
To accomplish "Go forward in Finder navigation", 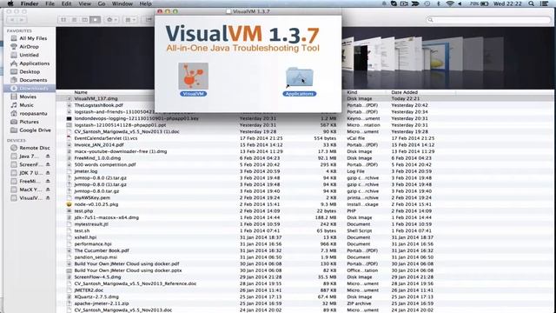I will 22,20.
